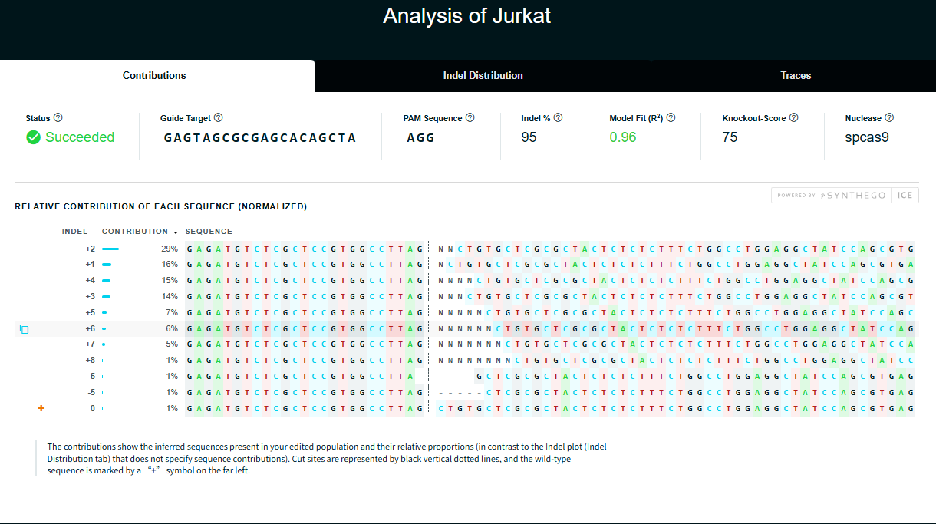Click the Knockout-Score help icon
This screenshot has width=936, height=524.
tap(793, 117)
